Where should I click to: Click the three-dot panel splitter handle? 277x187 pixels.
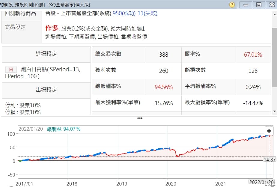click(139, 118)
